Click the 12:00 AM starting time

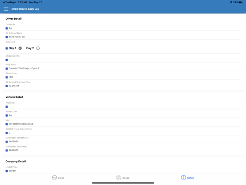[14, 86]
